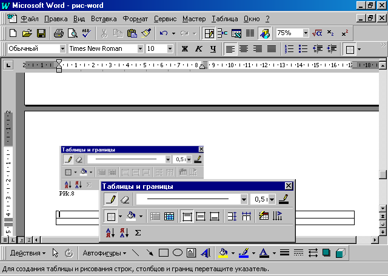The image size is (388, 276).
Task: Toggle Tables and Borders toolbar button
Action: 209,33
